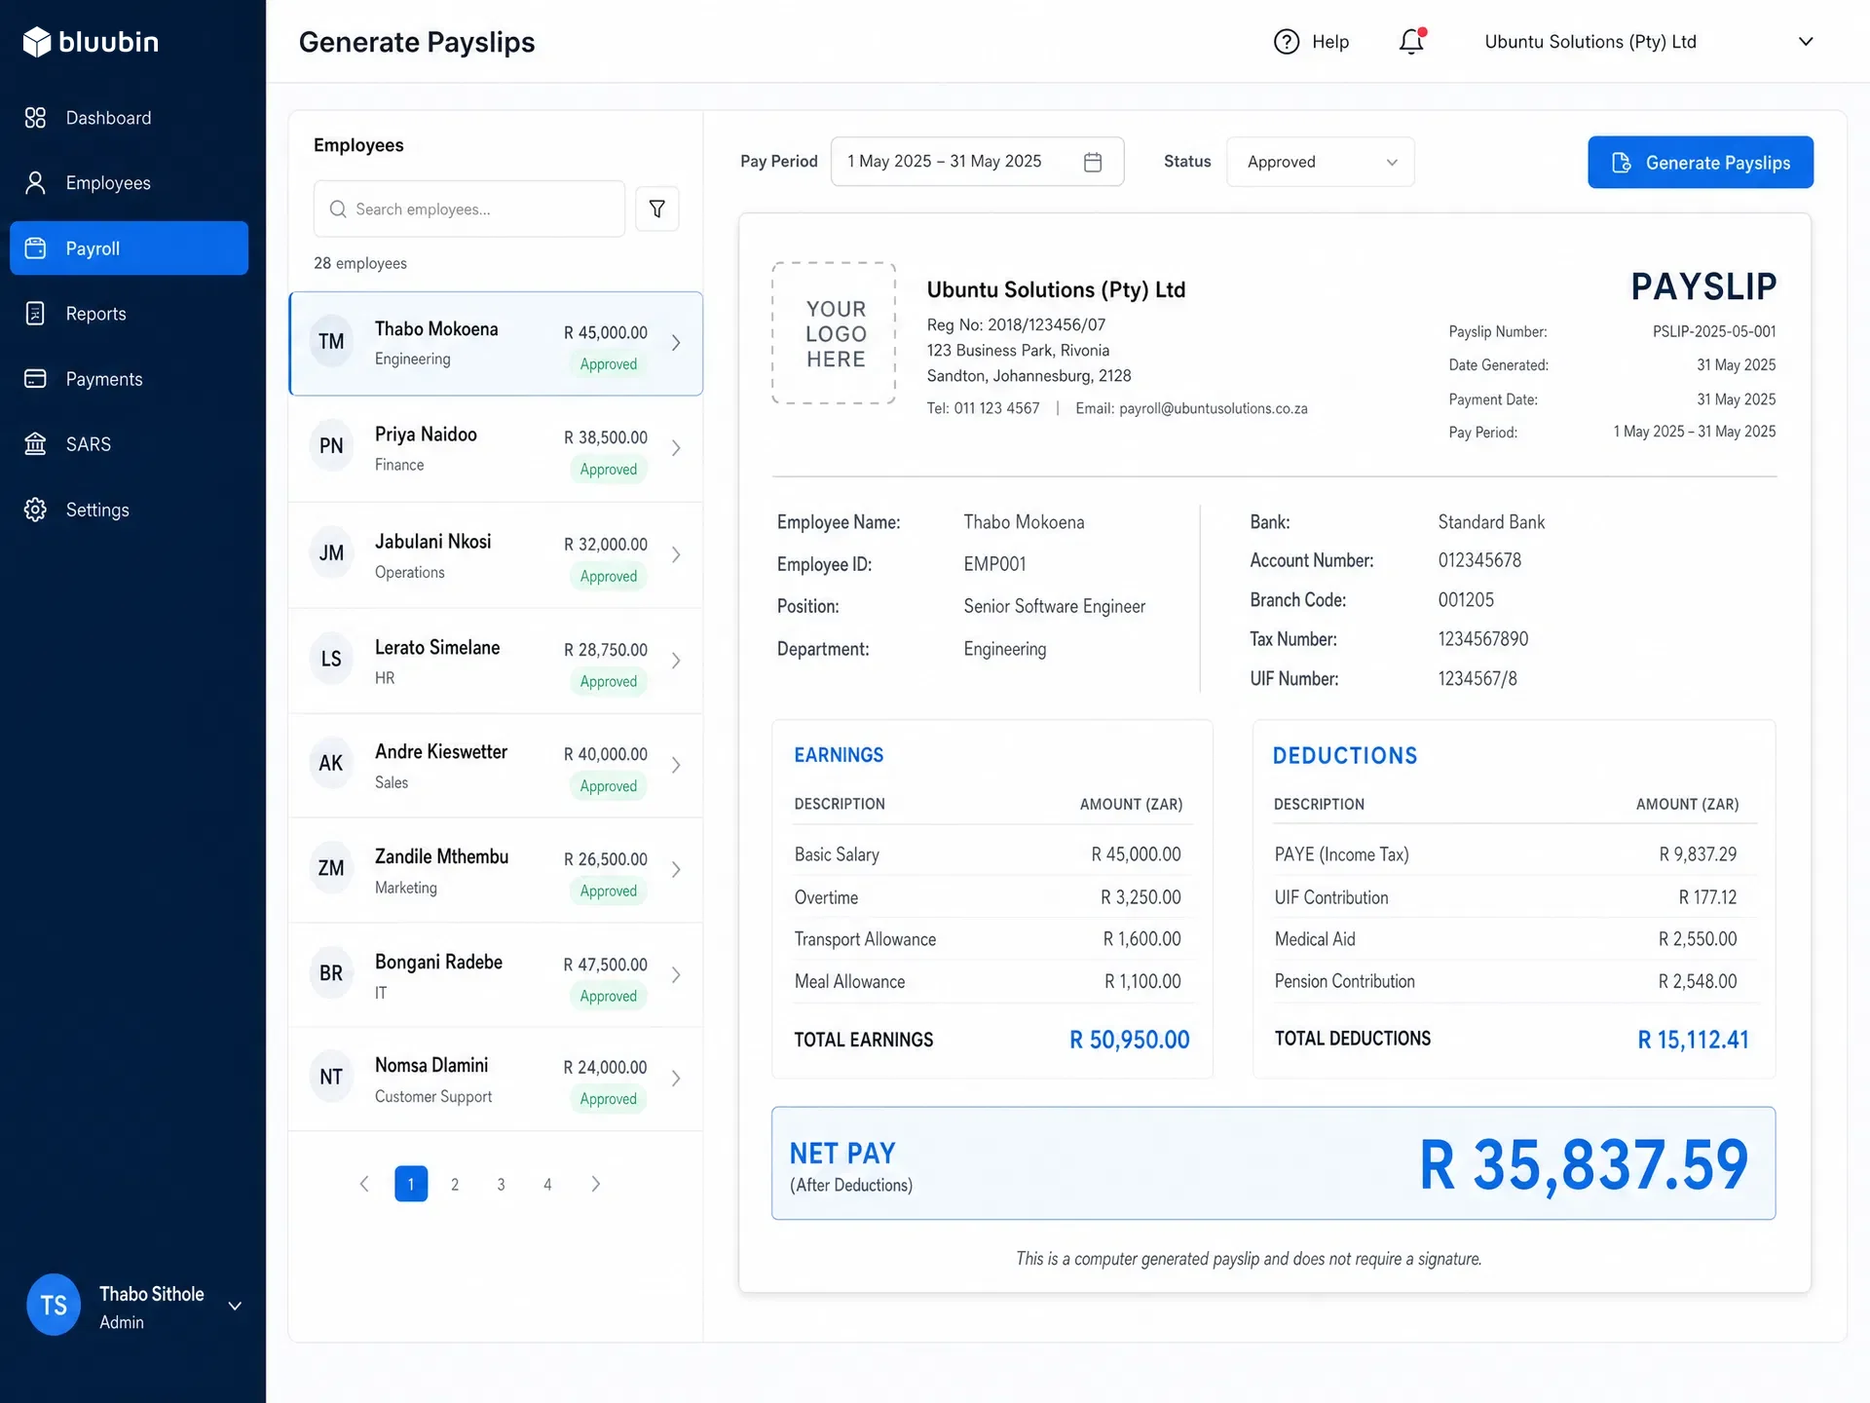Open the Status Approved dropdown

click(1320, 162)
